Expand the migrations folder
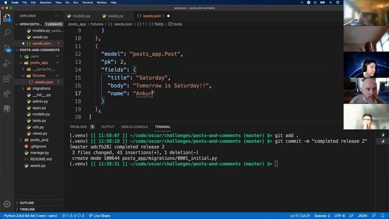The image size is (389, 219). (x=39, y=88)
